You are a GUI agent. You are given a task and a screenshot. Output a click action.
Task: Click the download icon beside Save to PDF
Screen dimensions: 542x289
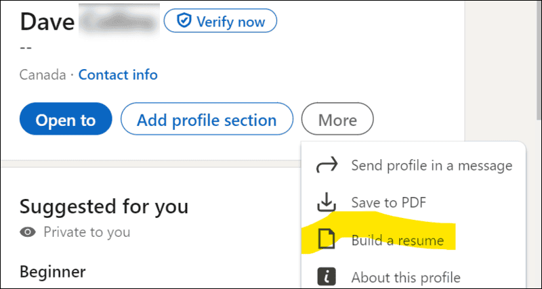(x=327, y=202)
